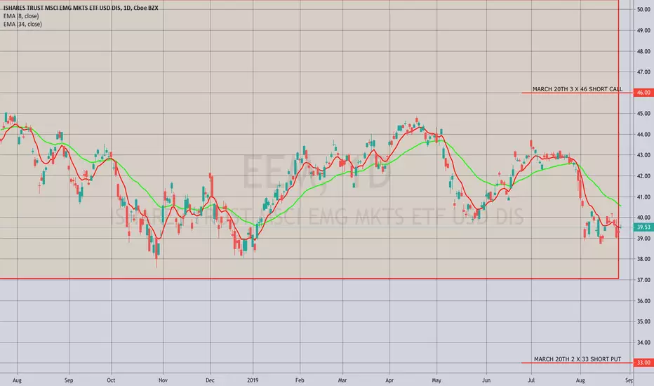
Task: Click the Sep label near the first Aug
Action: pos(69,380)
